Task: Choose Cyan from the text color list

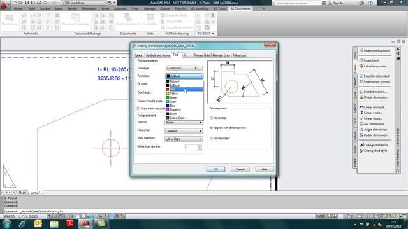Action: coord(184,102)
